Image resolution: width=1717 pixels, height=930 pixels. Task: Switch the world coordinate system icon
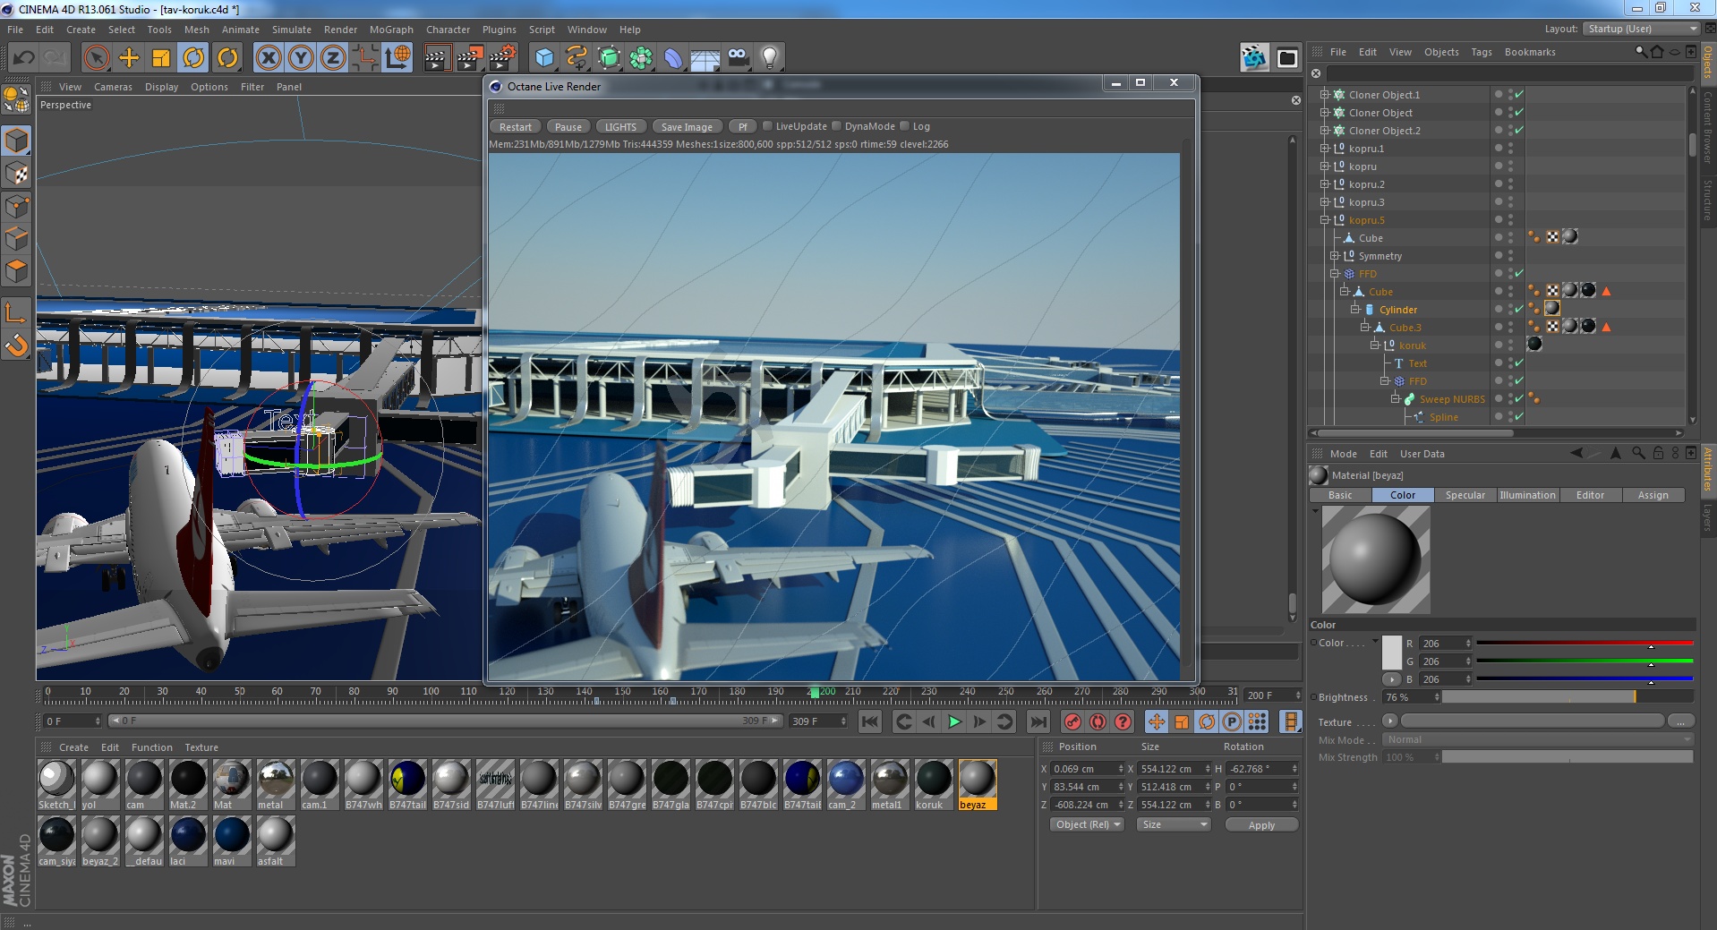pyautogui.click(x=397, y=58)
